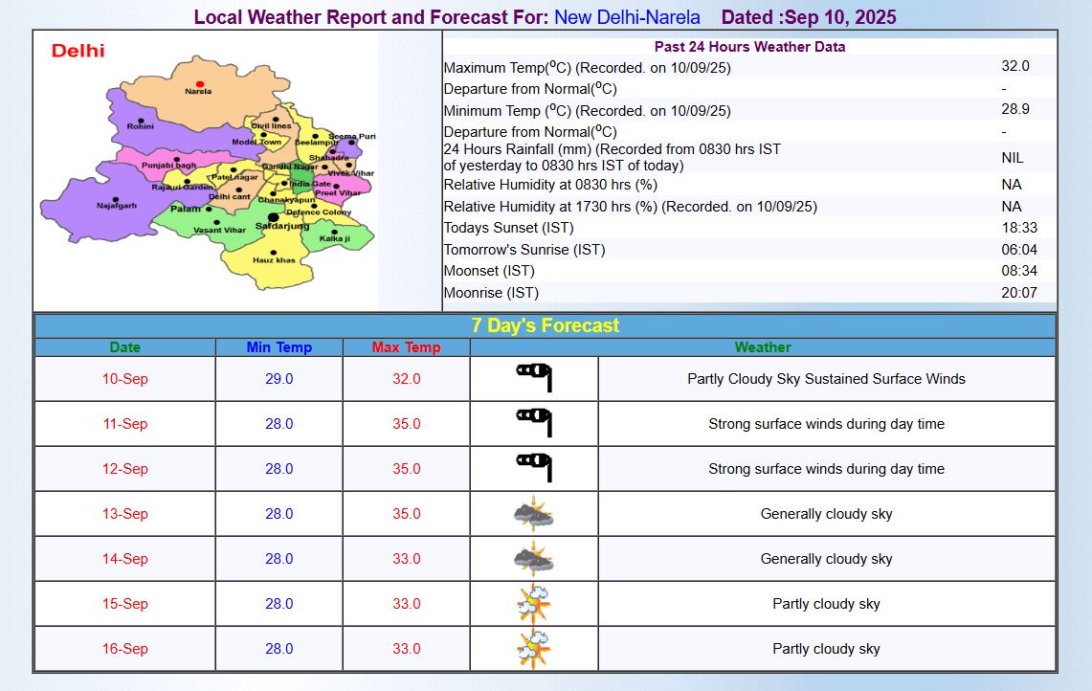The image size is (1092, 691).
Task: Click the 16-Sep date cell
Action: [x=125, y=649]
